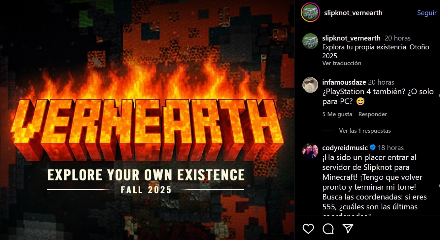Screen dimensions: 440x240
Task: Click the 20 horas timestamp on caption
Action: coord(397,38)
